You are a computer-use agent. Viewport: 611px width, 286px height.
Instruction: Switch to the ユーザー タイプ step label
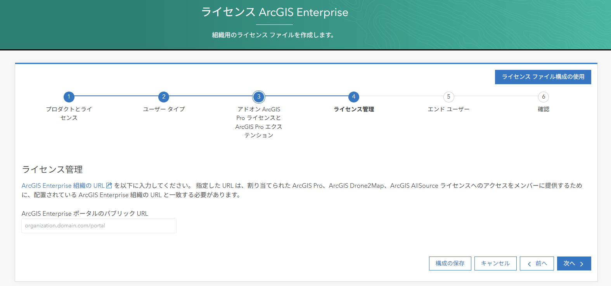pyautogui.click(x=164, y=109)
